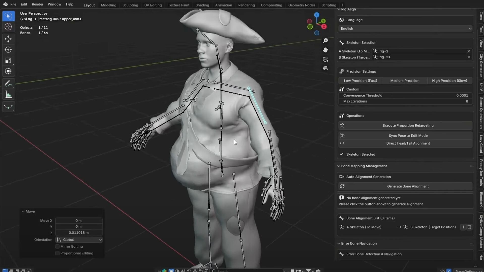Delete bone alignment entry trash icon
The height and width of the screenshot is (272, 484).
(469, 227)
